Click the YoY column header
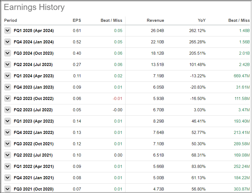Viewport: 252px width, 193px height. pos(202,20)
